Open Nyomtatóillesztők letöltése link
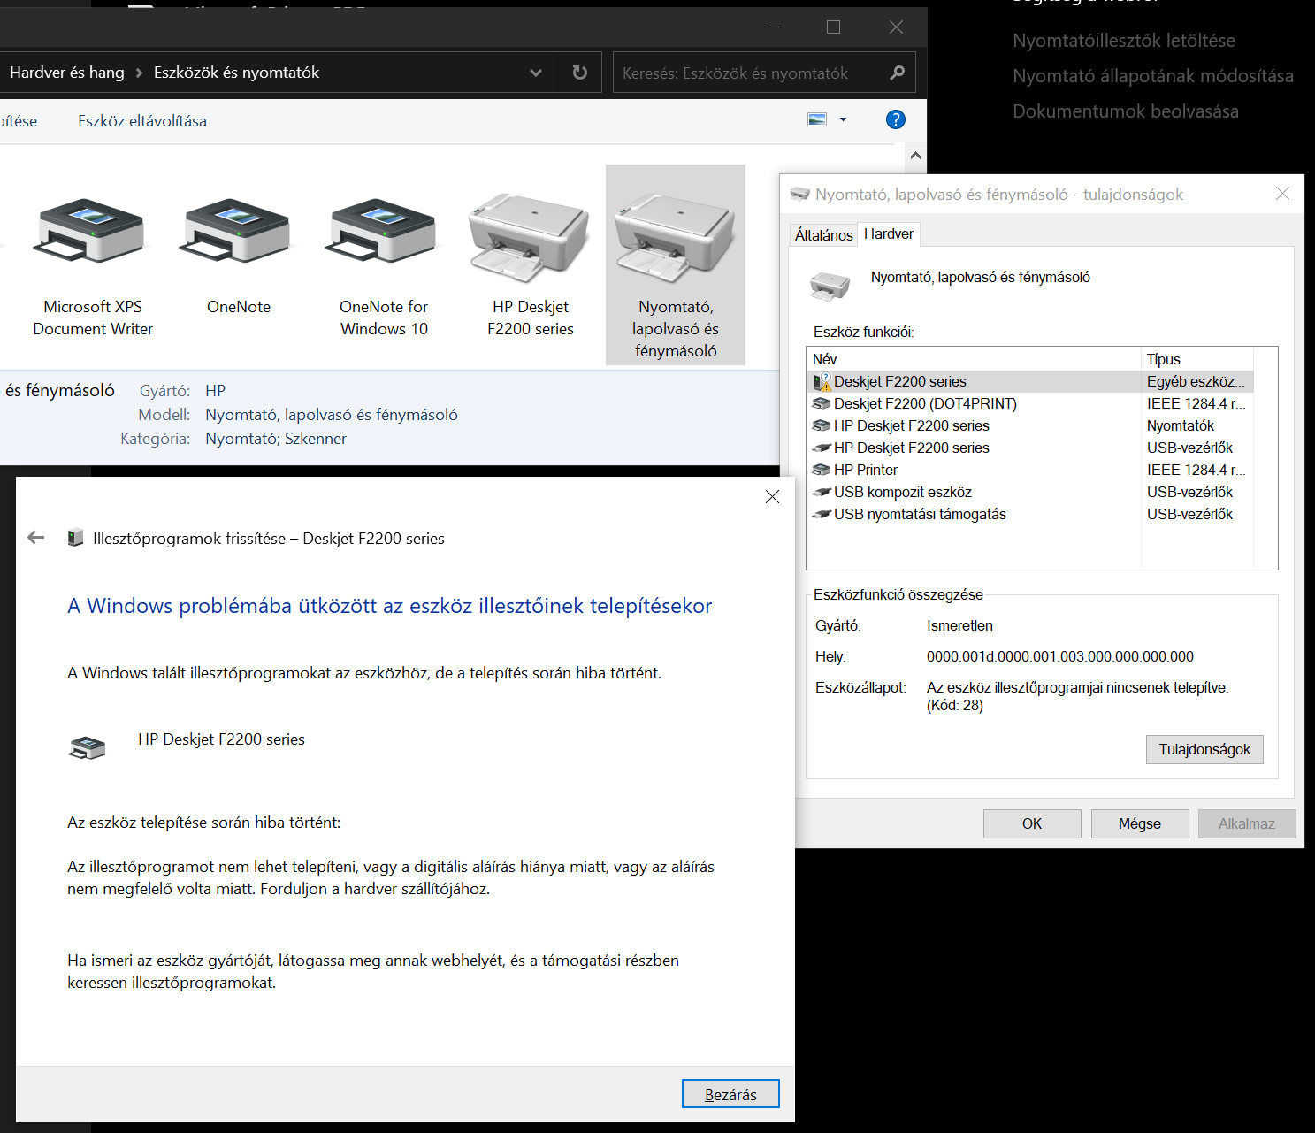 (1124, 41)
